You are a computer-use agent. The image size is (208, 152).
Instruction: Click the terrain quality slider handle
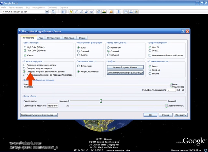click(x=171, y=85)
